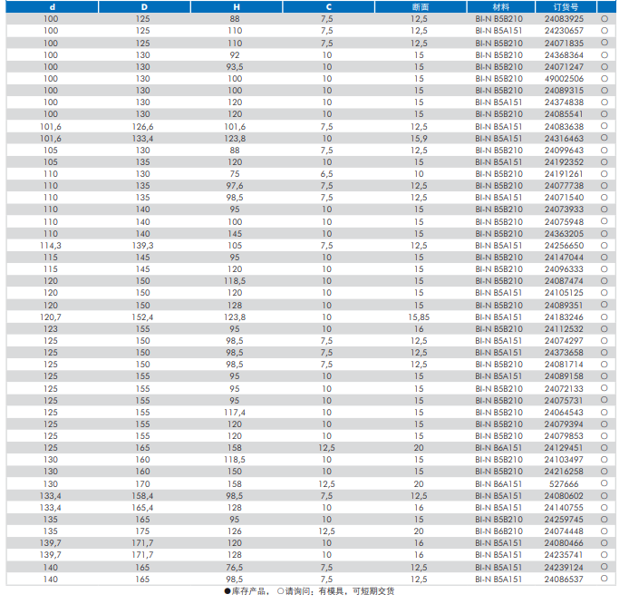Select the circle icon in row 24183246
Image resolution: width=629 pixels, height=604 pixels.
(x=603, y=317)
